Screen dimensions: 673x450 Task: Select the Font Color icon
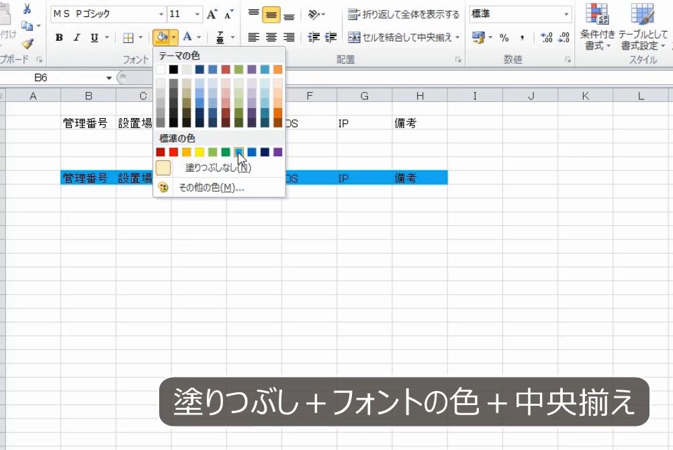[188, 38]
